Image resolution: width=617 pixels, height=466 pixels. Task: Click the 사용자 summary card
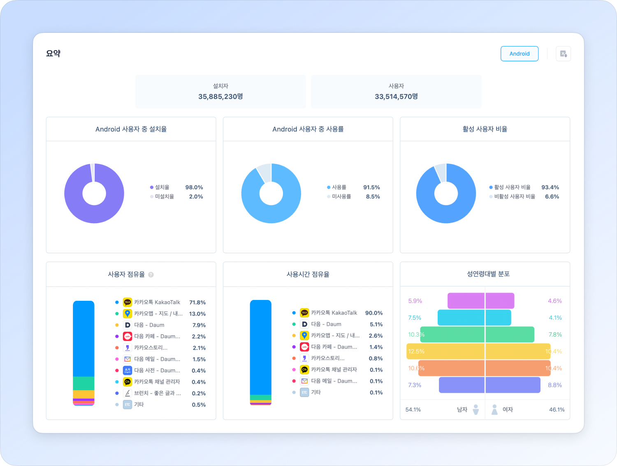click(x=396, y=92)
